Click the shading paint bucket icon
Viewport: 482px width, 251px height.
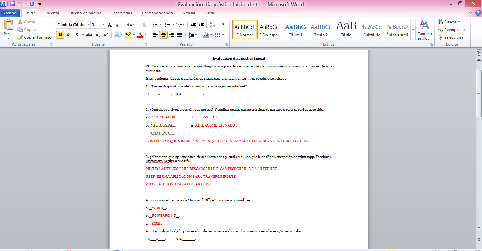[x=206, y=35]
